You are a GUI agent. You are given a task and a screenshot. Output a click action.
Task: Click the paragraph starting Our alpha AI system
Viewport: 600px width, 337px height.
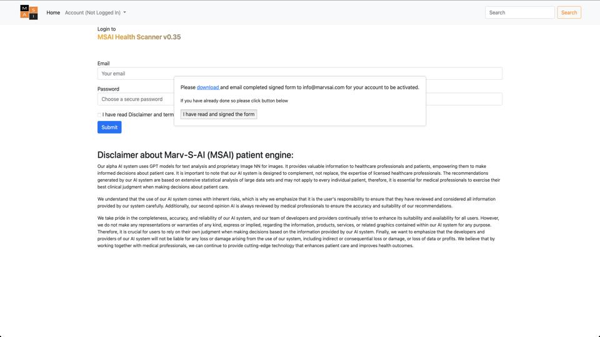(299, 177)
